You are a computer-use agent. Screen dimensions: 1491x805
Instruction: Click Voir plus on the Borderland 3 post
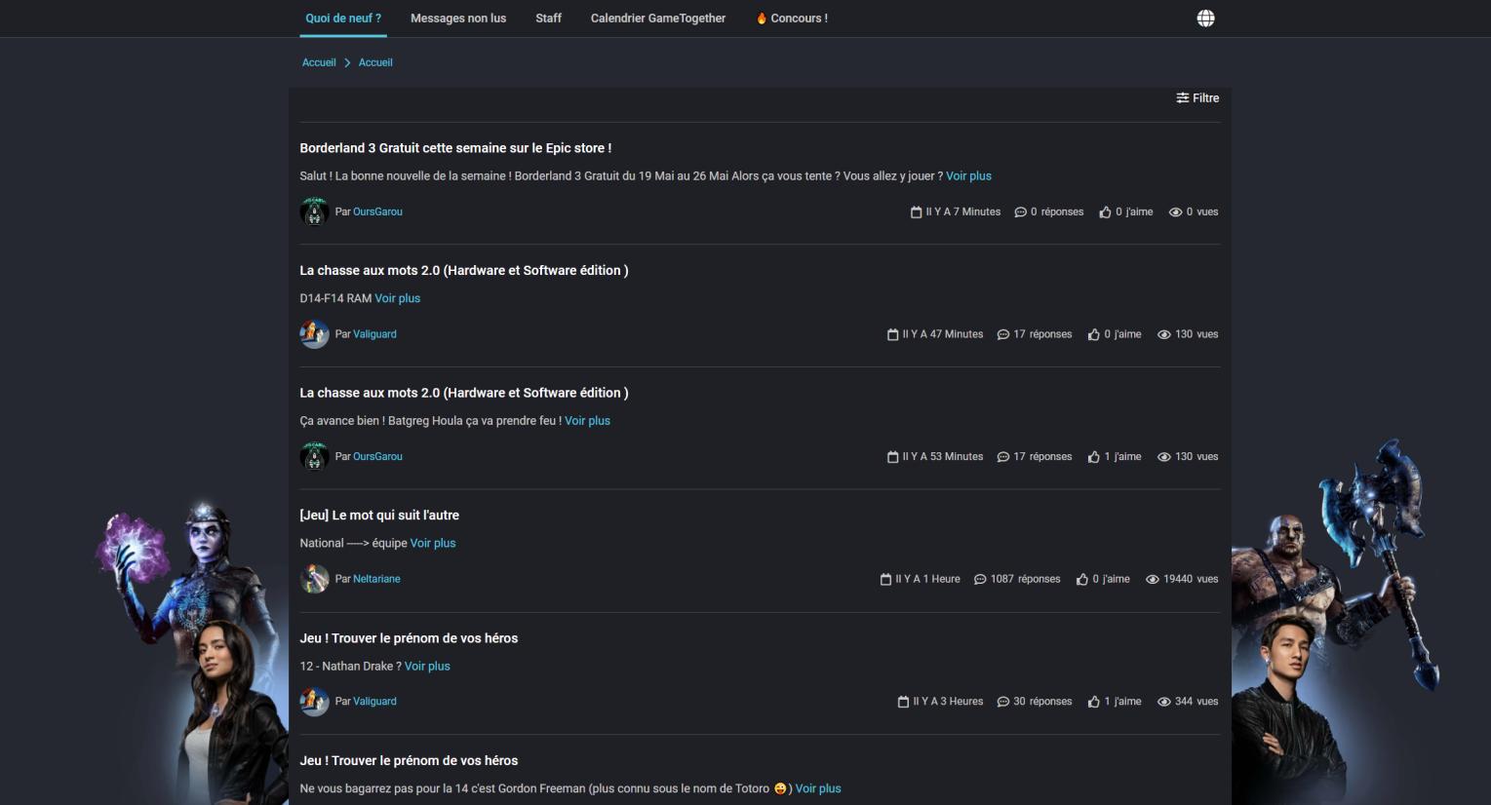968,175
